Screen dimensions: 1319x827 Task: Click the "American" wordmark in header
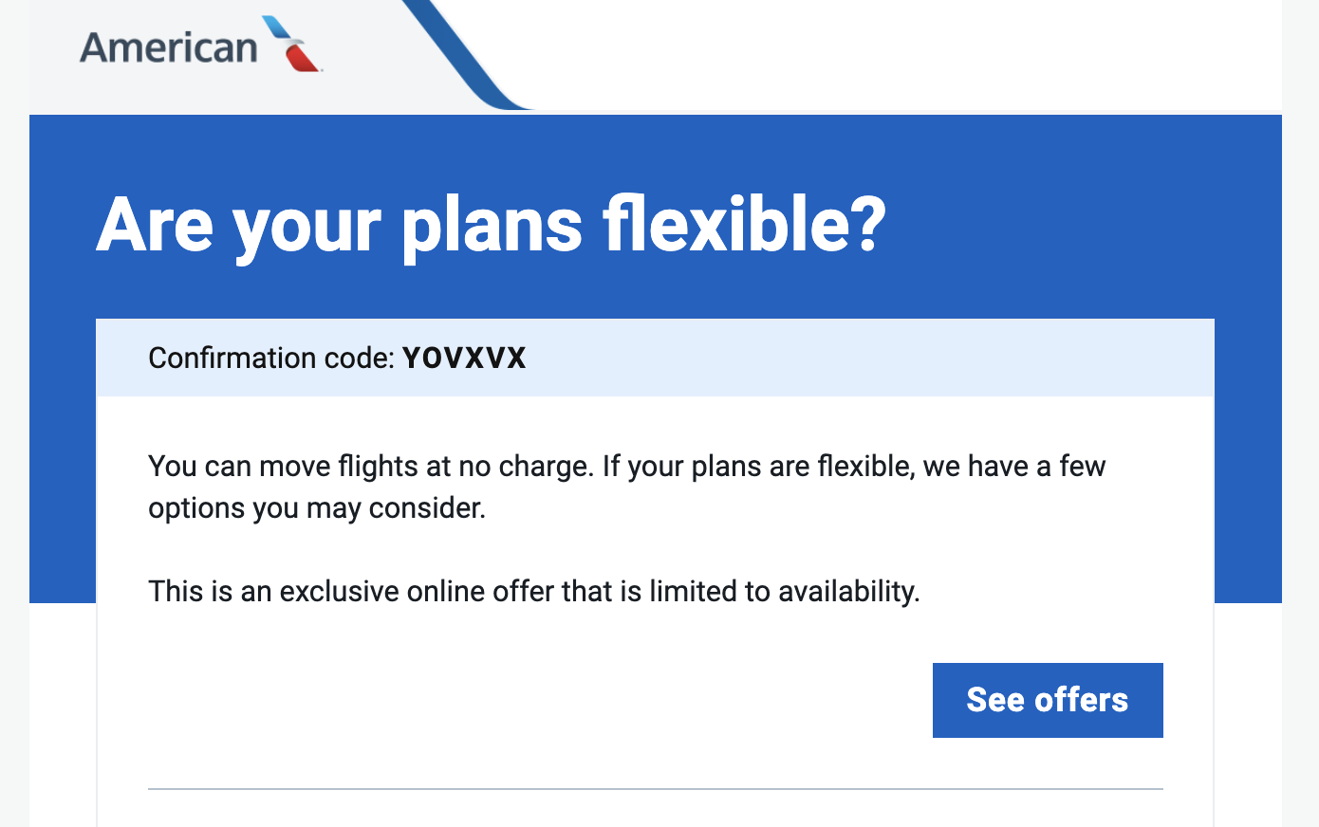tap(169, 47)
